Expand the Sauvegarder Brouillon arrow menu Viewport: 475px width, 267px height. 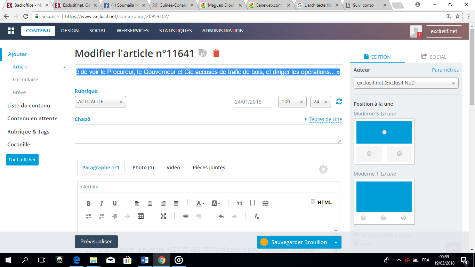point(336,242)
